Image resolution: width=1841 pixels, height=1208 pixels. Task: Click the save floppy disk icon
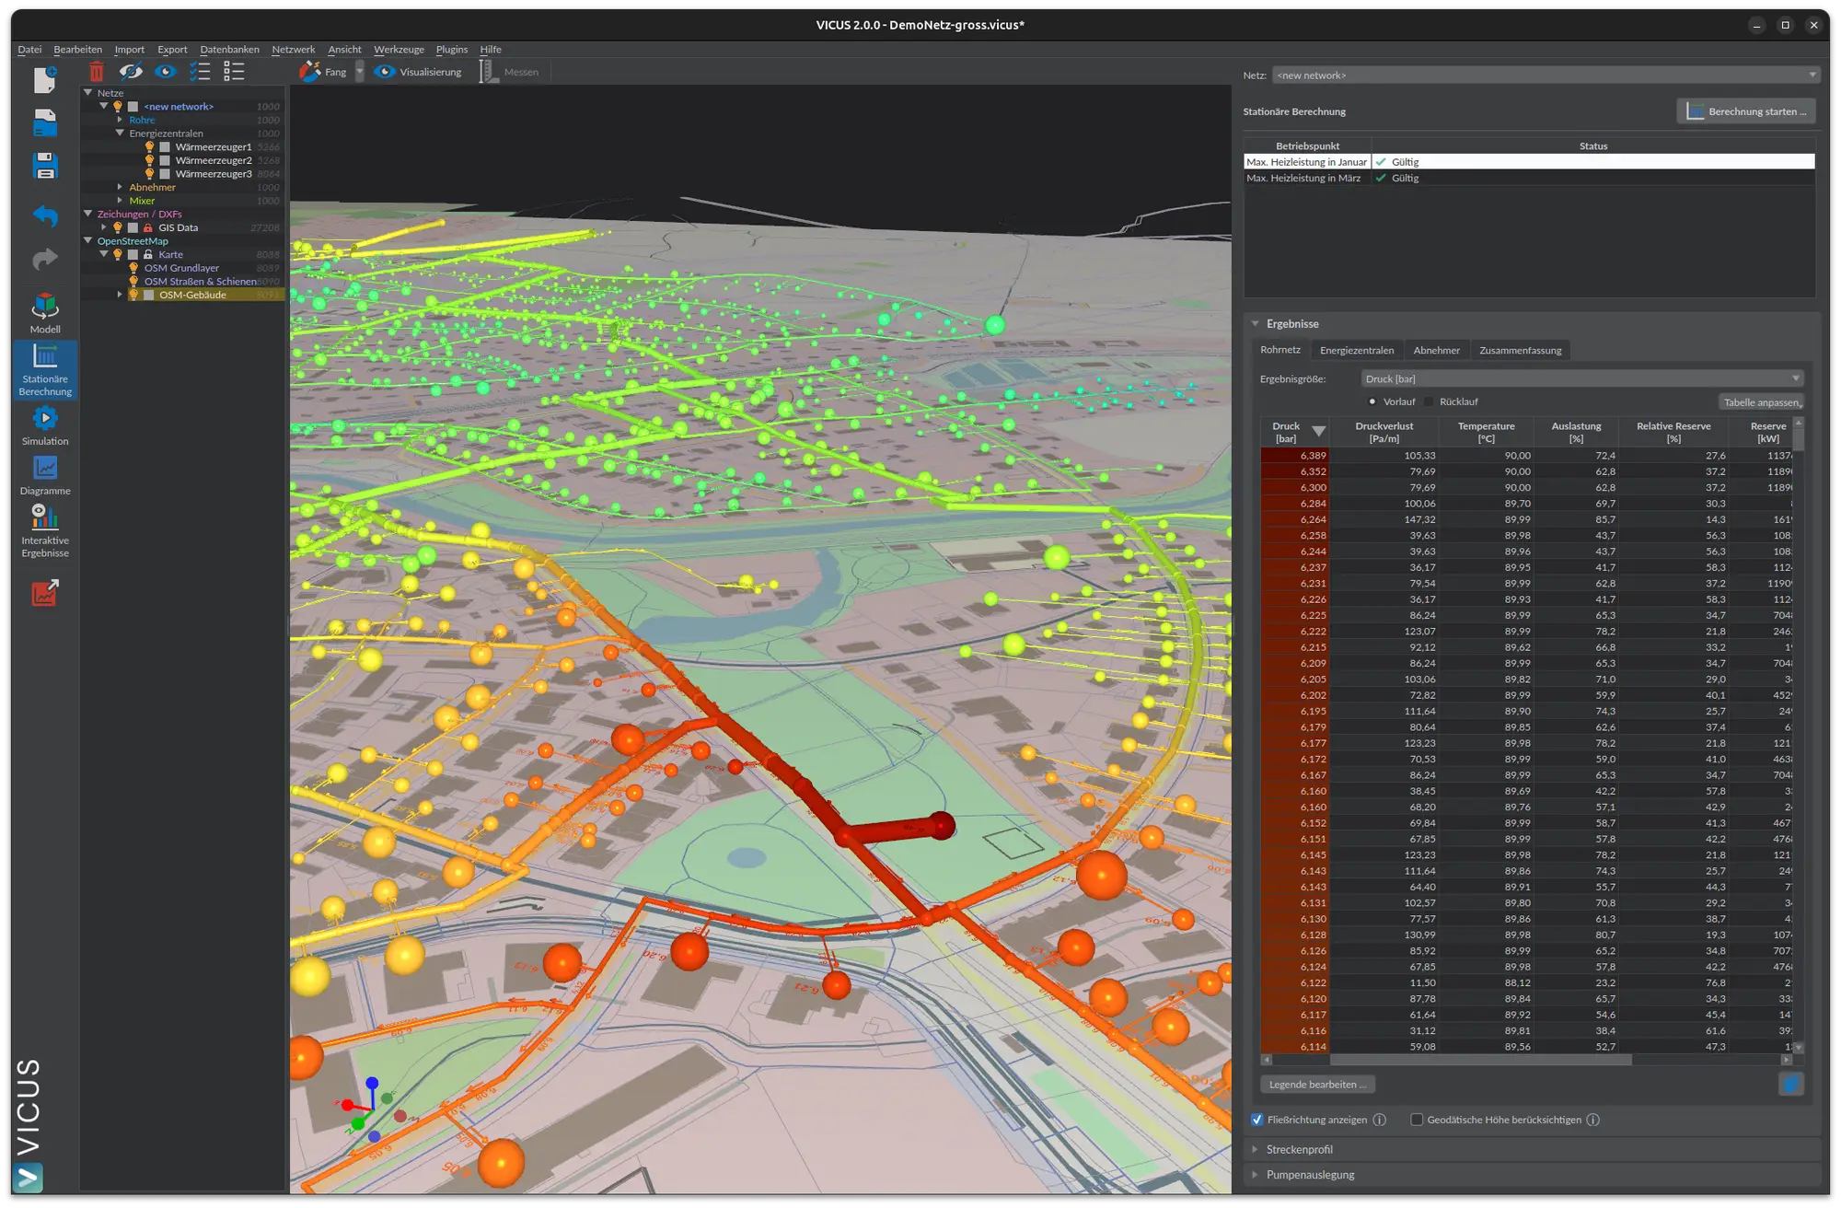[45, 166]
